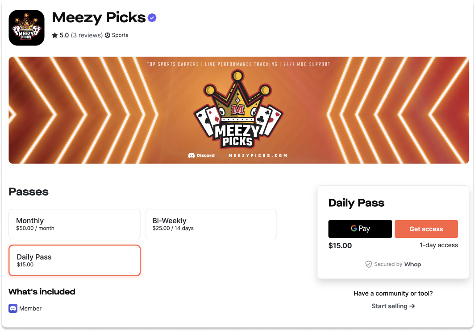Click the Start selling link
The image size is (475, 331).
click(389, 306)
